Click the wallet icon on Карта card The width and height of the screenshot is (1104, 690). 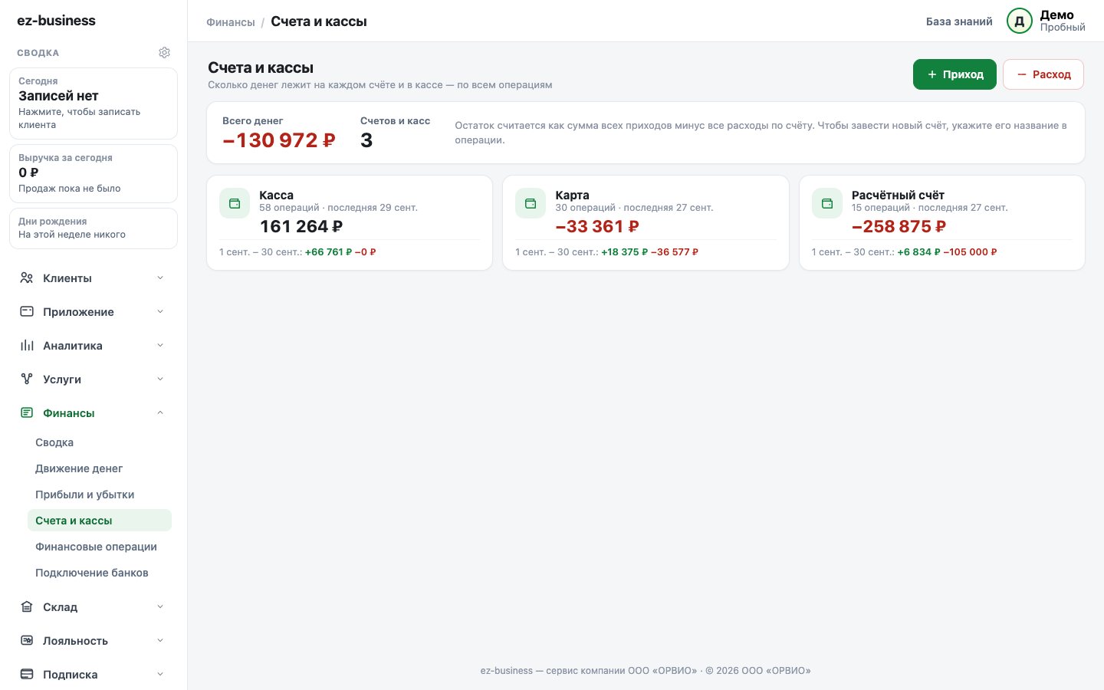tap(531, 203)
